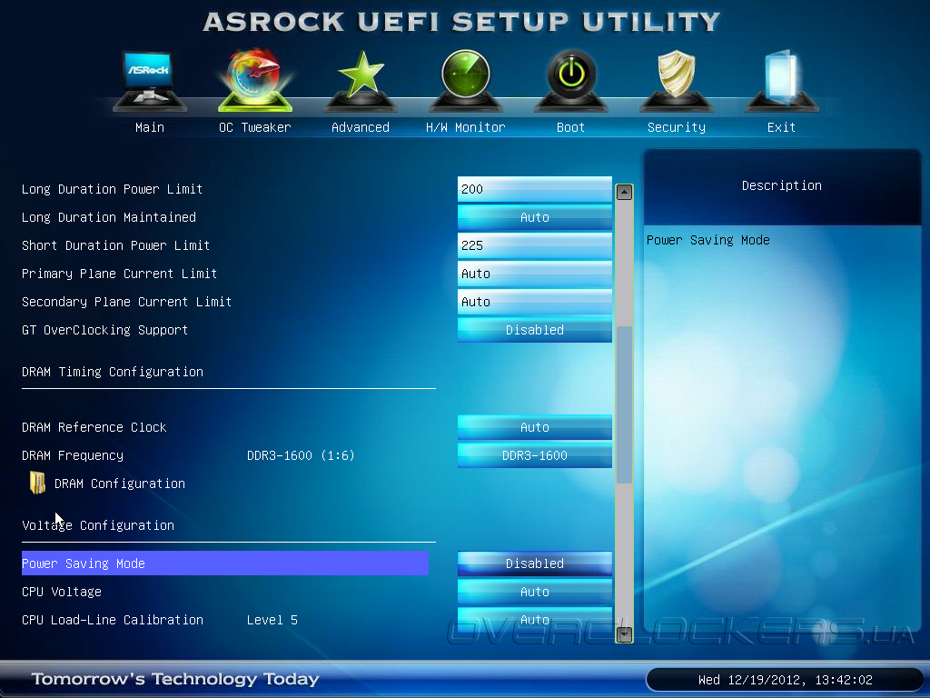Select the CPU Voltage label
The width and height of the screenshot is (930, 698).
click(61, 592)
